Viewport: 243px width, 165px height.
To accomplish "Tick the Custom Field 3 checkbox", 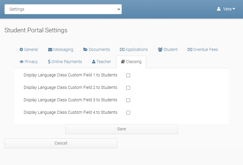I will [x=128, y=100].
